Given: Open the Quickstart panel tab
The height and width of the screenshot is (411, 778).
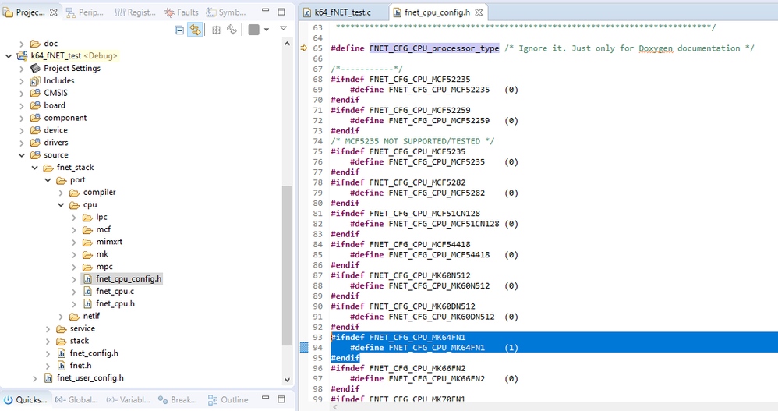Looking at the screenshot, I should pos(25,399).
